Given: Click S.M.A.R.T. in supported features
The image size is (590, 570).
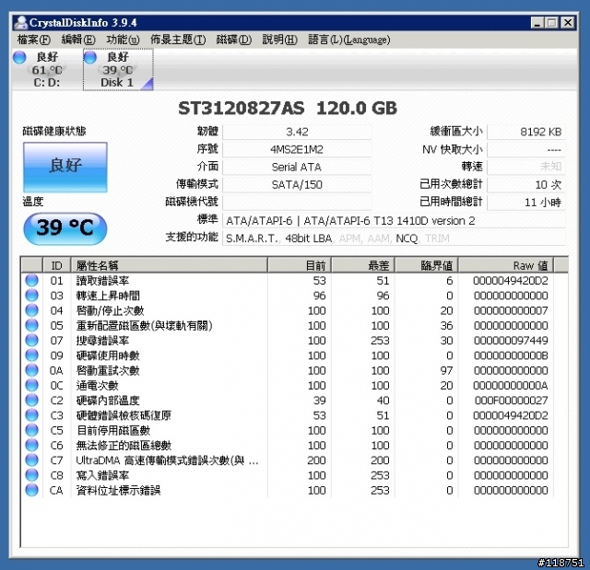Looking at the screenshot, I should [252, 238].
